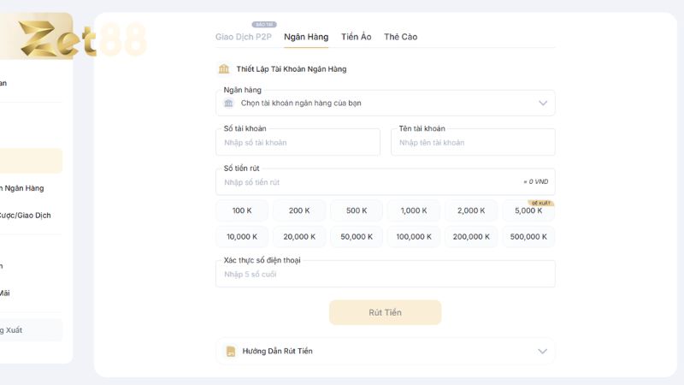Open the Giao Dịch P2P tab

click(244, 37)
